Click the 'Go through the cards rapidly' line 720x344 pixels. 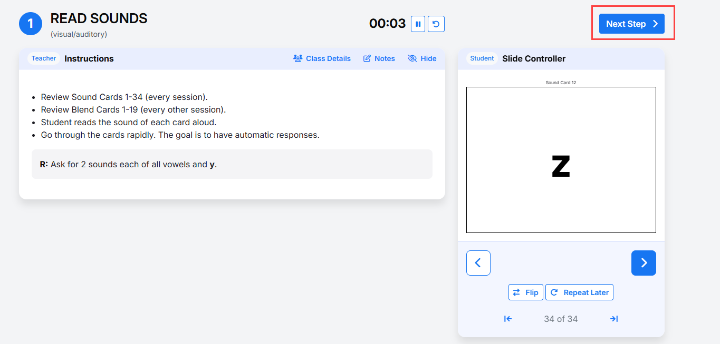pos(180,135)
